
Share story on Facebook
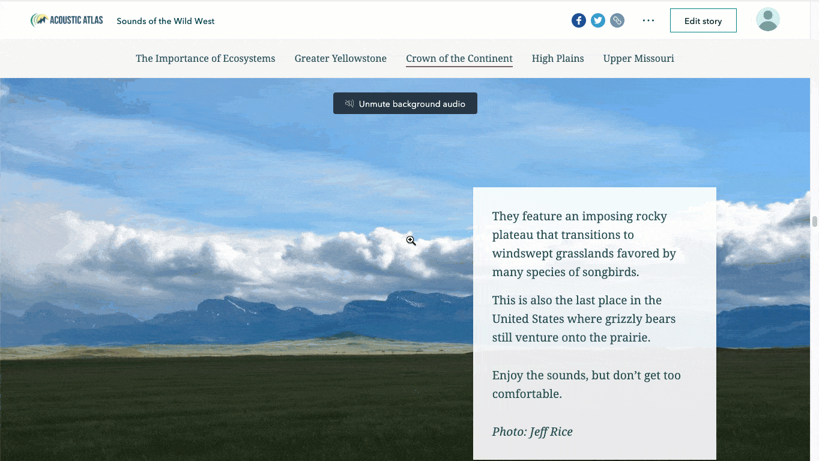[x=578, y=20]
